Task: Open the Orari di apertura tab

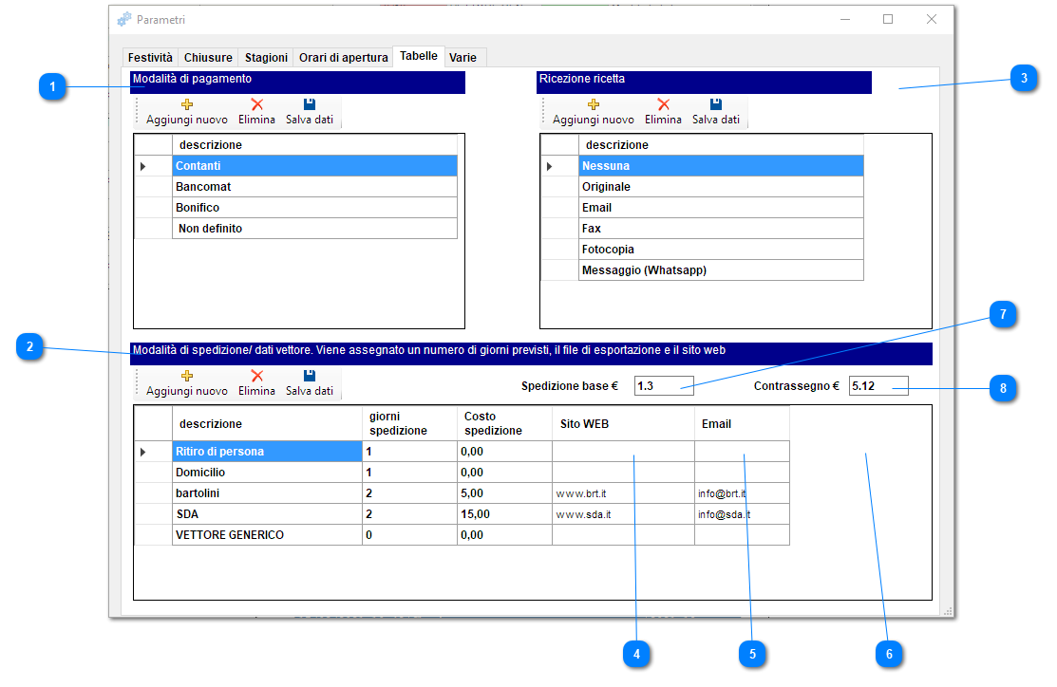Action: pyautogui.click(x=344, y=58)
